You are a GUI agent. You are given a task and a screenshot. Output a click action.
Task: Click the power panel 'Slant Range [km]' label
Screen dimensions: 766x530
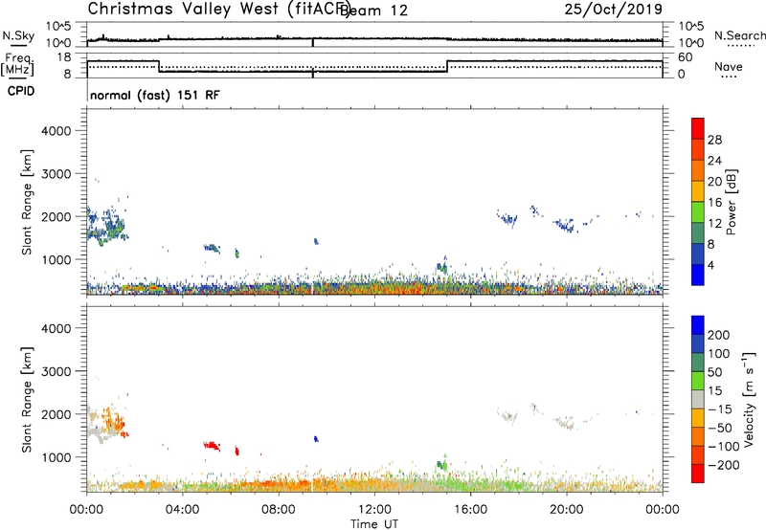(x=27, y=202)
